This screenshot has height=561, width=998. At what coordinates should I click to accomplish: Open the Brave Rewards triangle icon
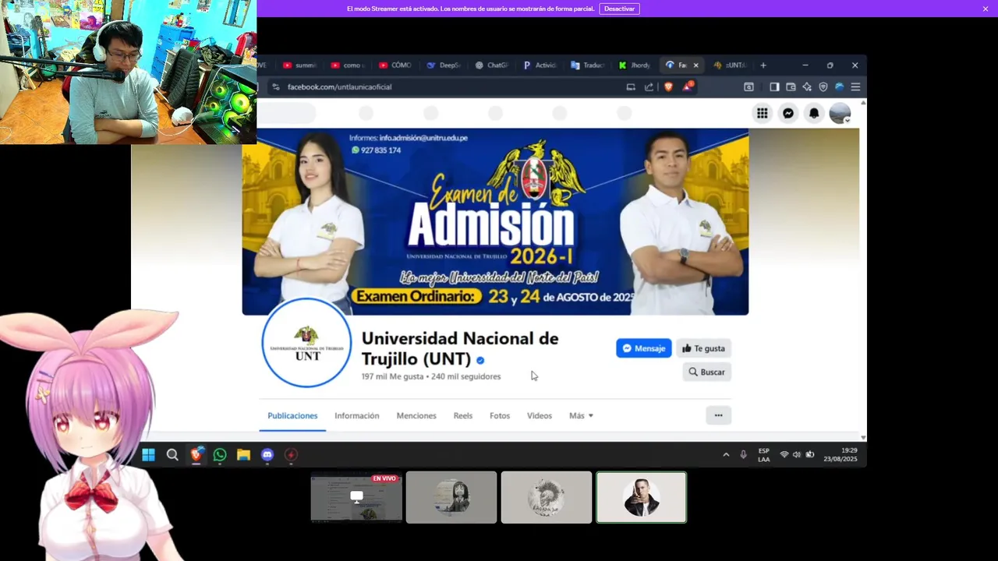pos(688,86)
